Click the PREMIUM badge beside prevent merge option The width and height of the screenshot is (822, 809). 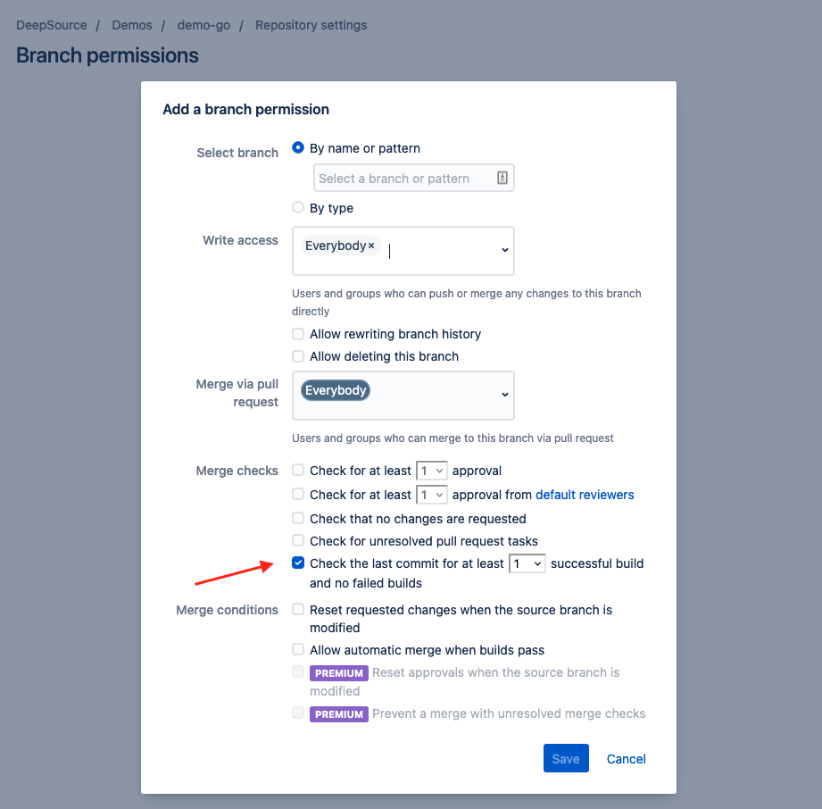click(x=338, y=713)
